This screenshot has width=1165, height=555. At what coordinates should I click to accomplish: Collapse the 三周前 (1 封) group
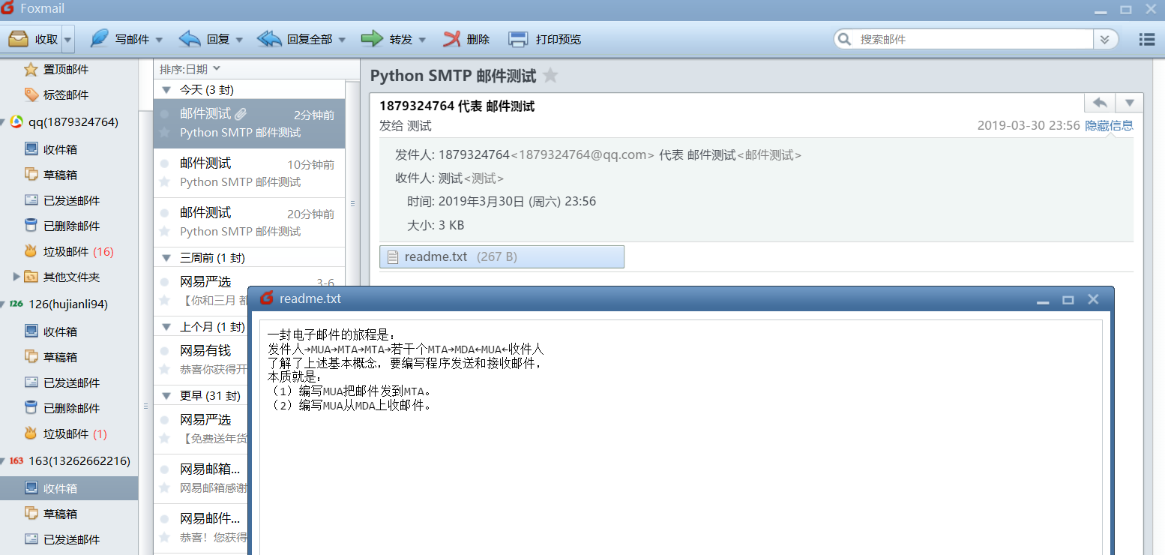[x=166, y=258]
